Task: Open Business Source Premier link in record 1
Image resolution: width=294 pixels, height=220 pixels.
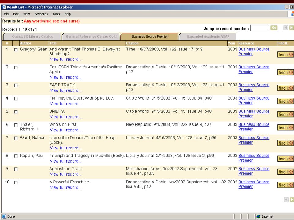Action: pos(254,51)
